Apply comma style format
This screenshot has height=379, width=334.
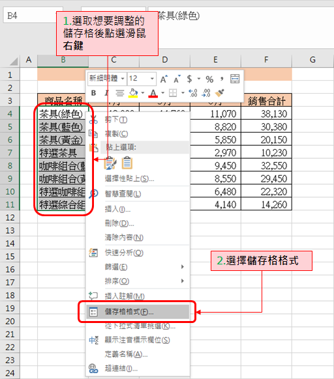click(x=222, y=79)
